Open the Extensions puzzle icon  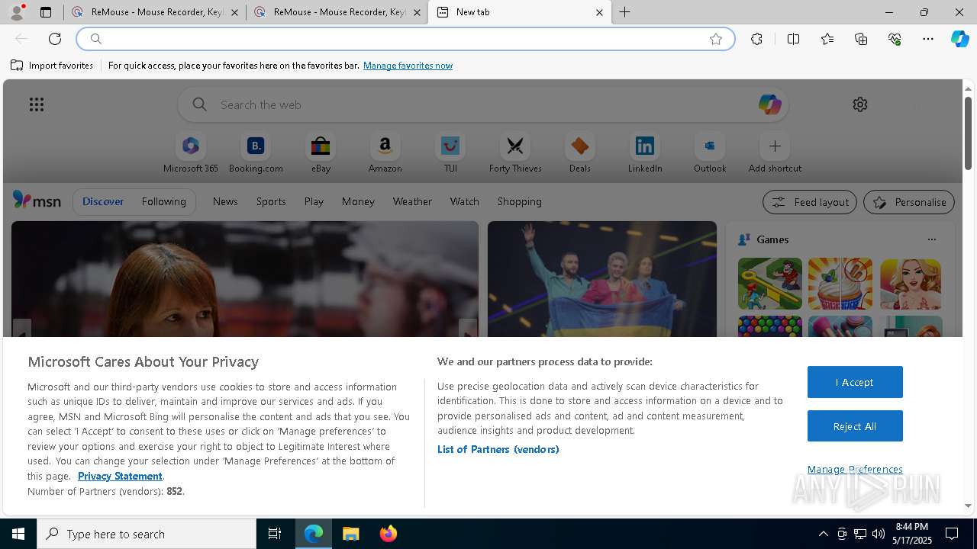coord(756,39)
